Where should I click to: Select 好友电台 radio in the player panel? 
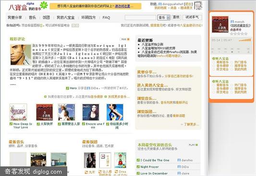pyautogui.click(x=214, y=70)
